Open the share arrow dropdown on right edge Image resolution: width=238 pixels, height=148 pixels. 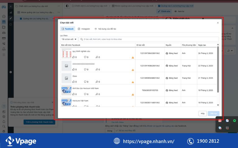click(230, 51)
